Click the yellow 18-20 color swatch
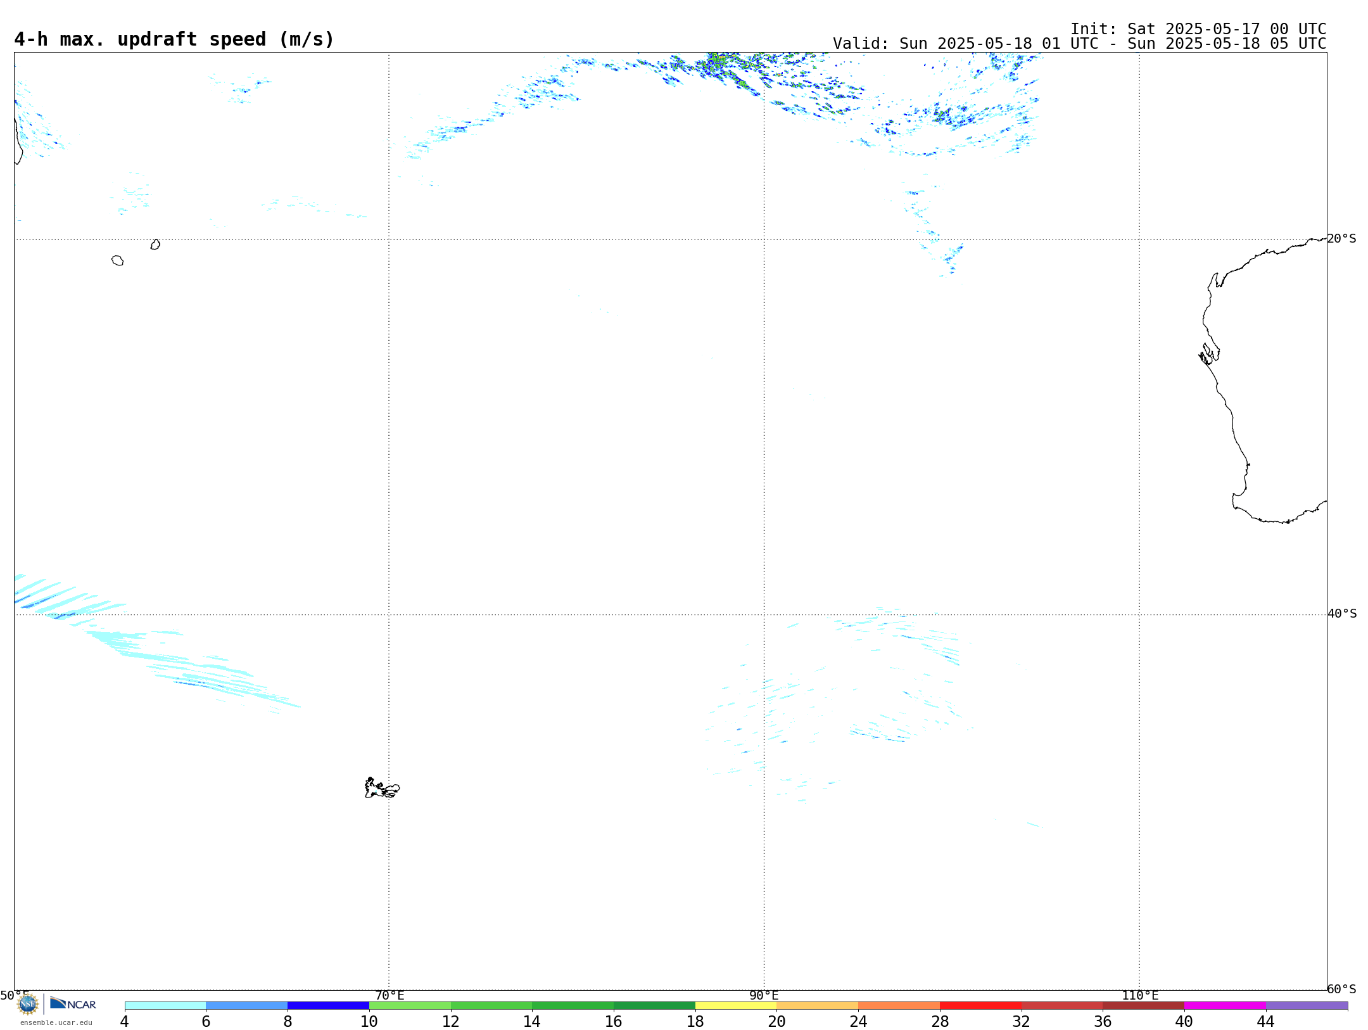Viewport: 1368px width, 1030px height. [x=736, y=1005]
